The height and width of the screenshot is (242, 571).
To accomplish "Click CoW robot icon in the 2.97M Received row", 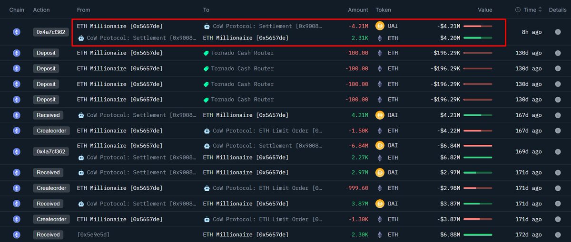I will click(x=80, y=173).
